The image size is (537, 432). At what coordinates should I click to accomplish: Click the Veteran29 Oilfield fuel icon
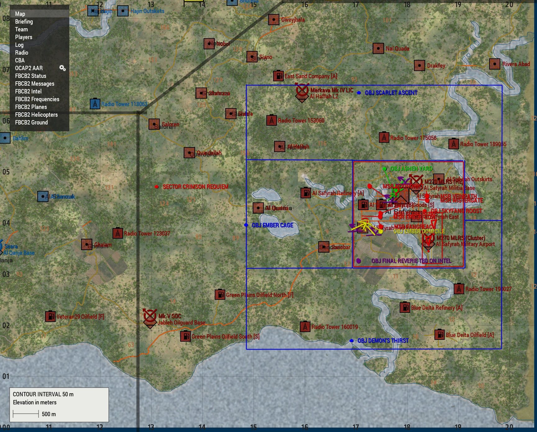[x=50, y=317]
